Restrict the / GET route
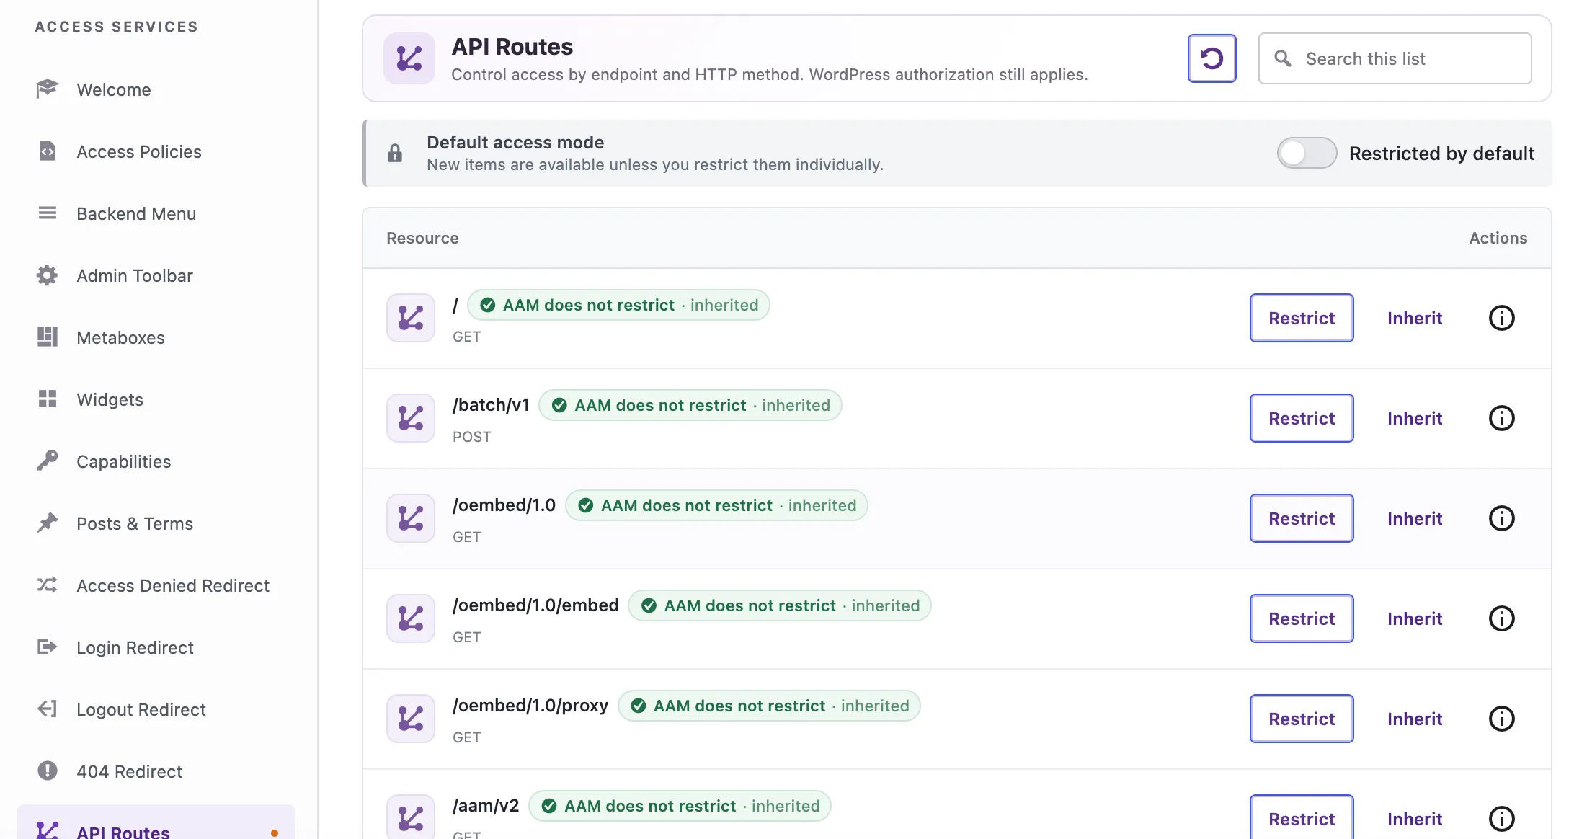Viewport: 1587px width, 839px height. (1302, 318)
